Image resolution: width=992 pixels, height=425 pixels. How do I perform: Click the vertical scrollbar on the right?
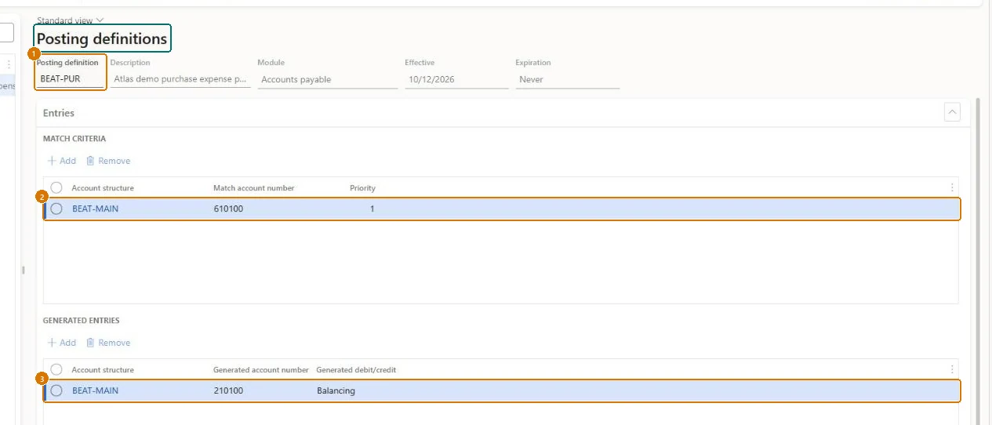pos(977,262)
